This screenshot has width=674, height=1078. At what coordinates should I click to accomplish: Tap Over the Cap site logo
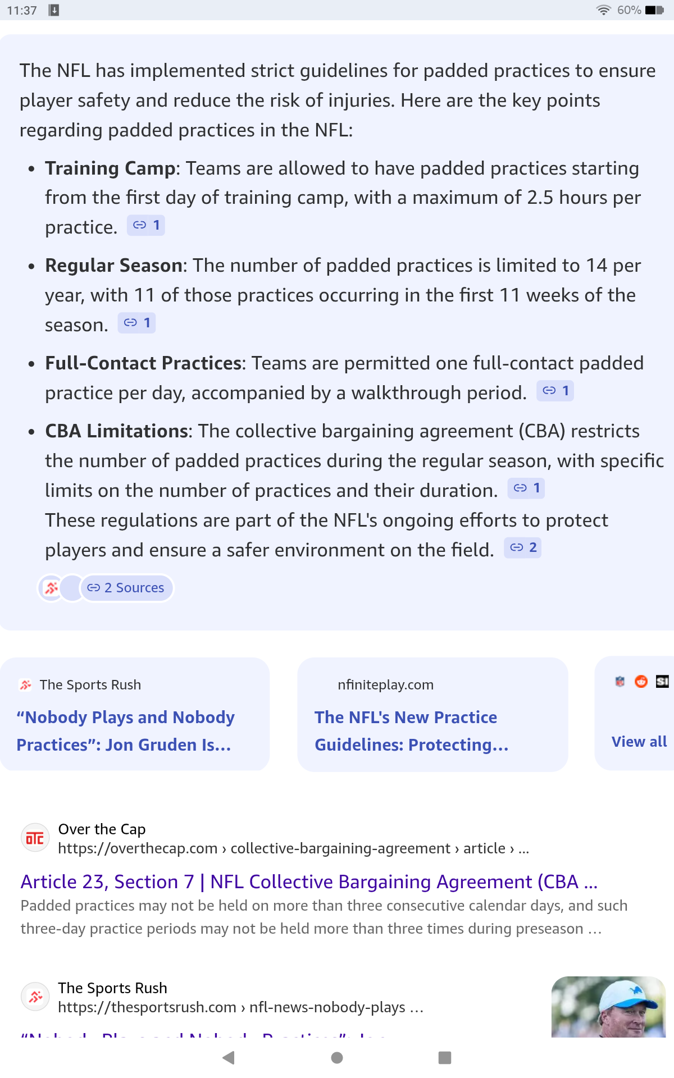35,838
